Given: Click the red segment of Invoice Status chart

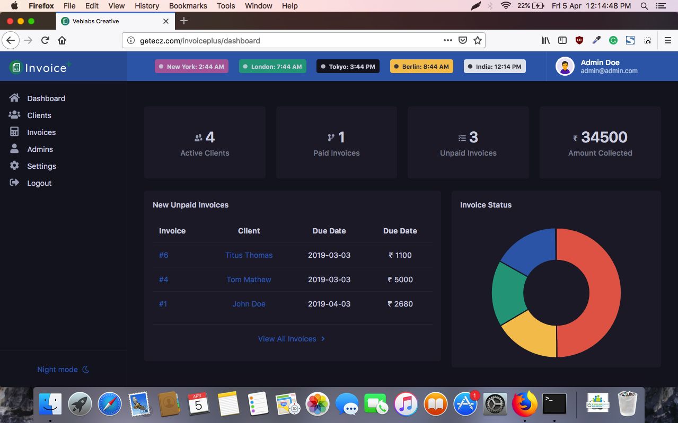Looking at the screenshot, I should coord(600,292).
